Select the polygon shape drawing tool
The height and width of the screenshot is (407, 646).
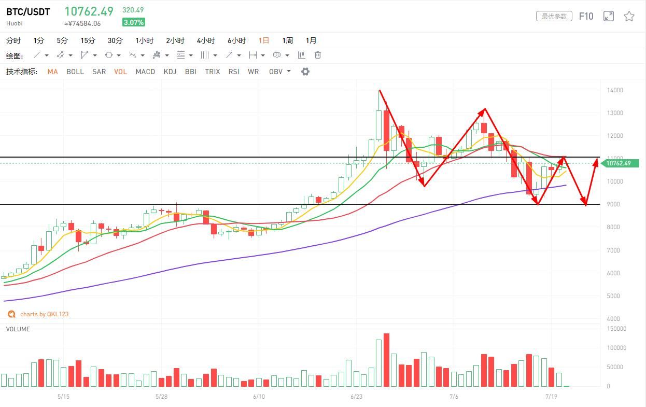(x=85, y=55)
